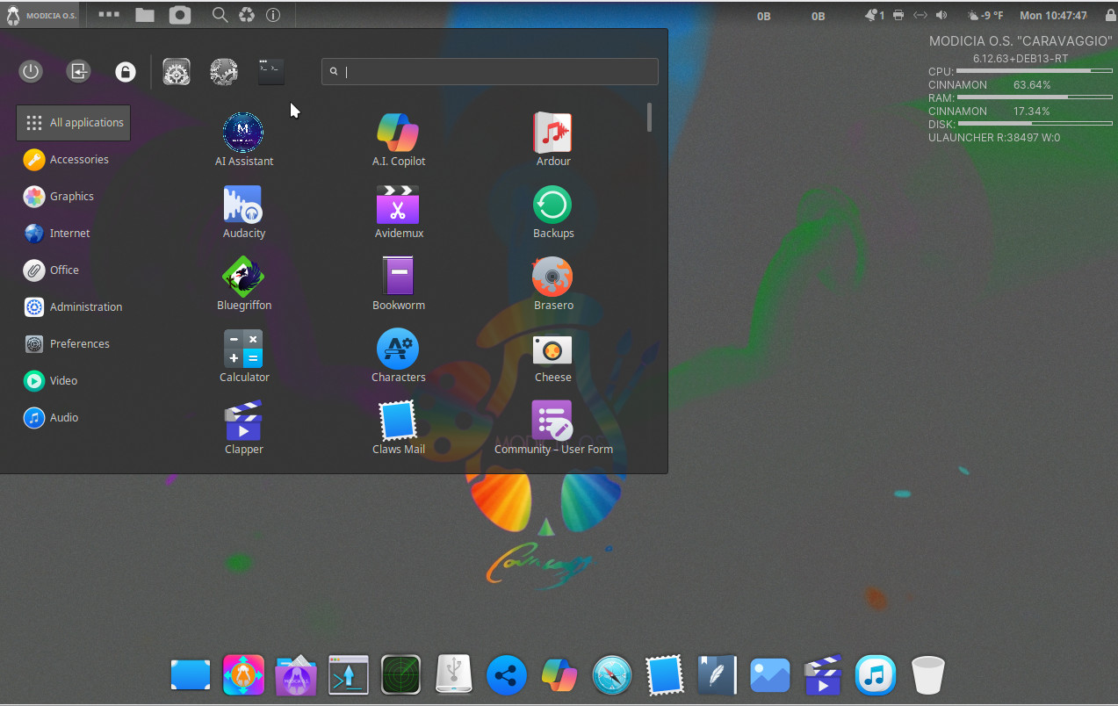Focus the application search field
This screenshot has width=1118, height=706.
(x=490, y=72)
